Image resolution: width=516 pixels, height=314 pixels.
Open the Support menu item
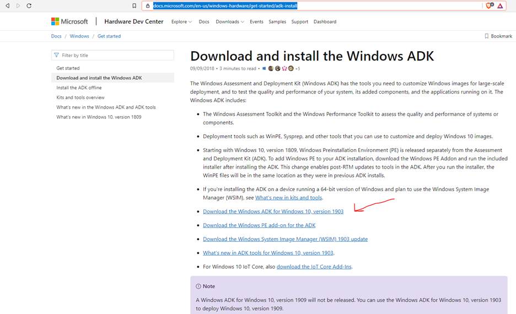pyautogui.click(x=300, y=21)
